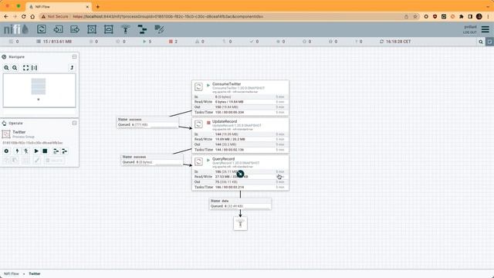Click the QueryRecord running status indicator
Image resolution: width=494 pixels, height=278 pixels.
(x=208, y=160)
